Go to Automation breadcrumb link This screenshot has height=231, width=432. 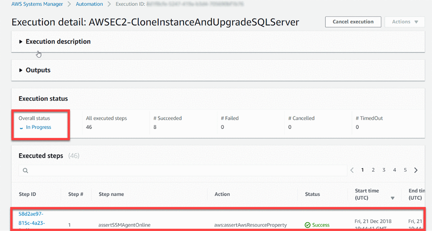pyautogui.click(x=89, y=4)
